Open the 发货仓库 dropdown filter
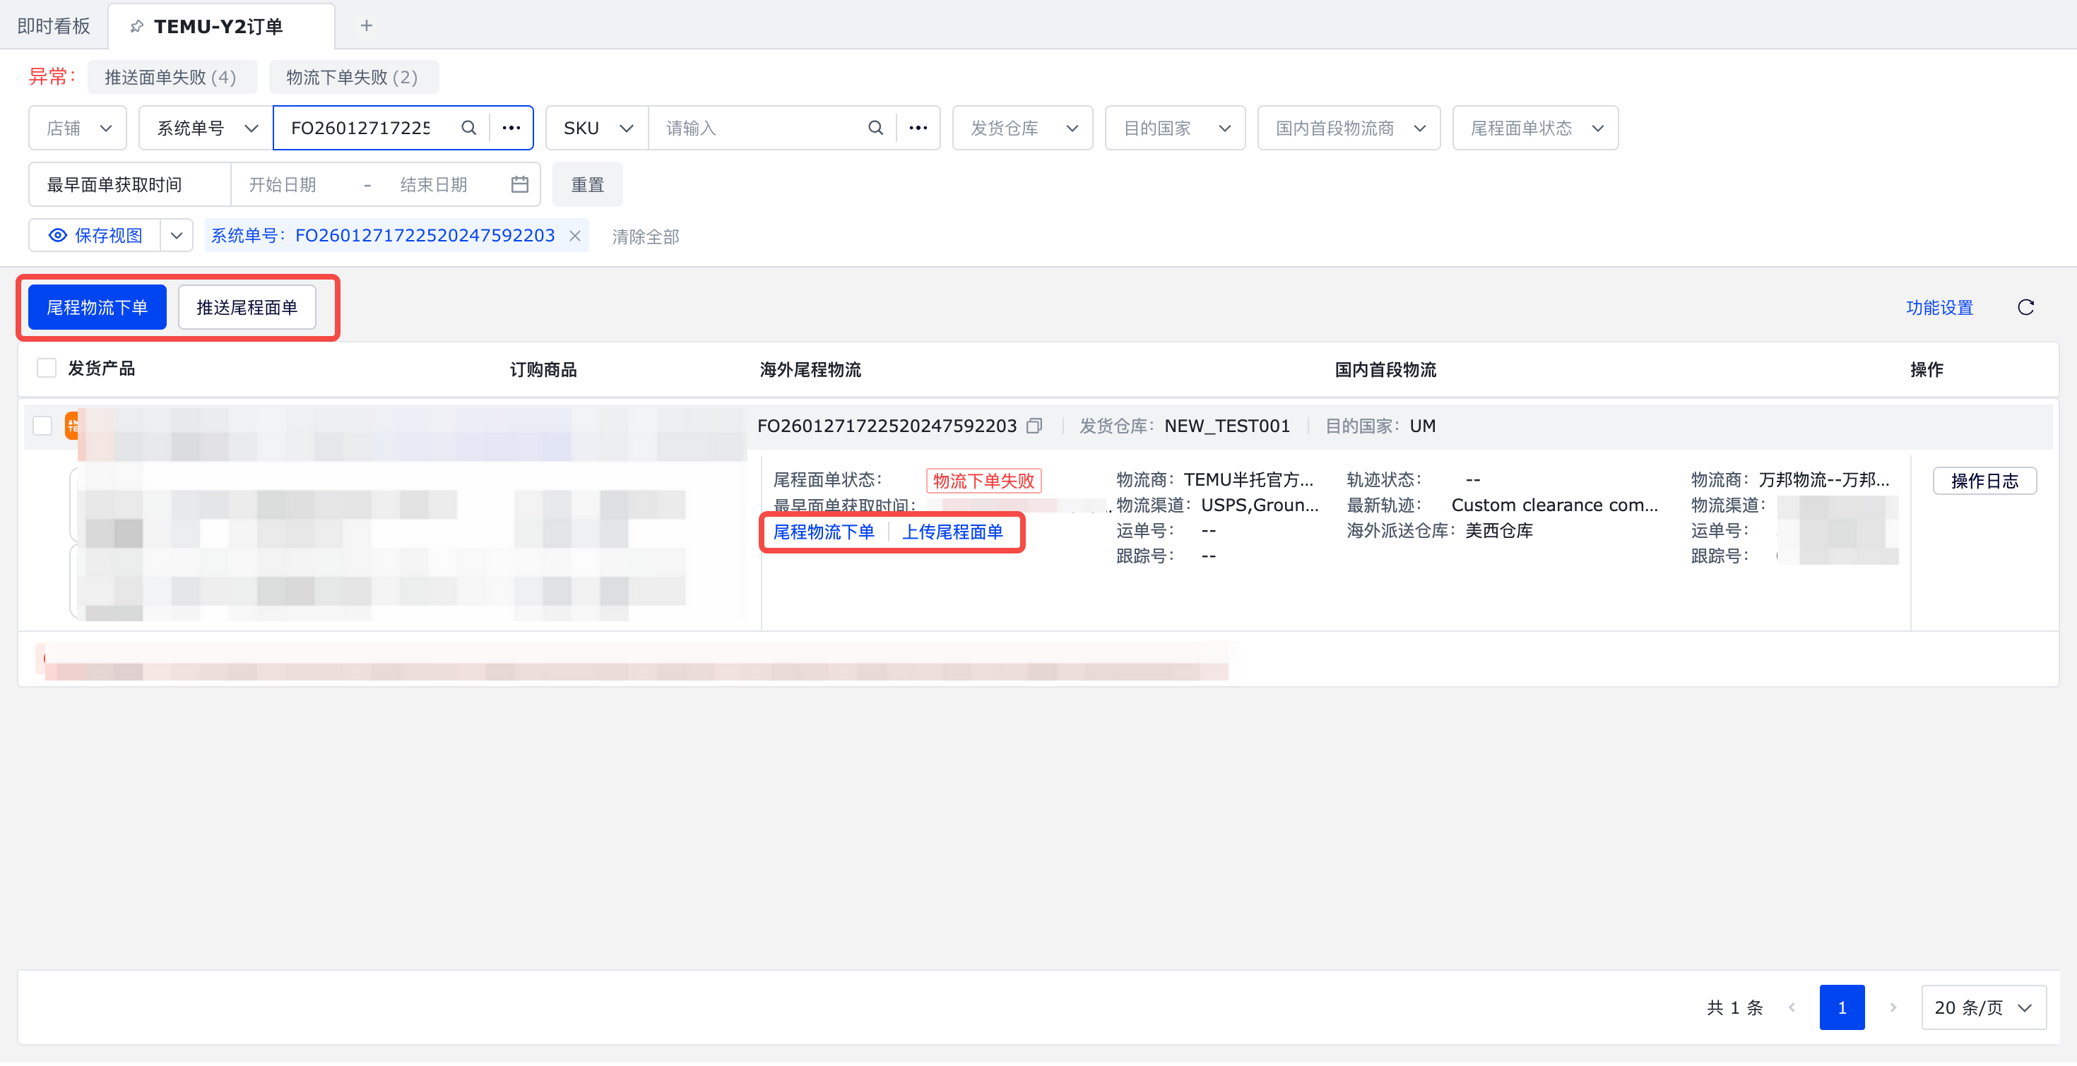This screenshot has width=2077, height=1066. pyautogui.click(x=1022, y=128)
